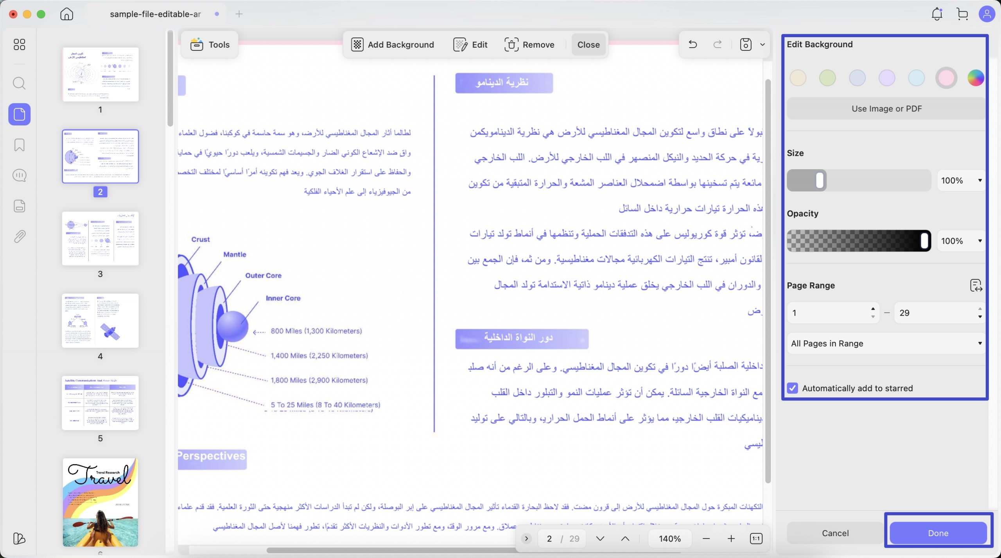The height and width of the screenshot is (558, 1001).
Task: Collapse the bottom navigation bar arrow
Action: tap(526, 538)
